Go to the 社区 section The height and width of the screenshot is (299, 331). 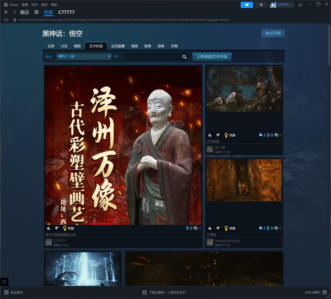[x=48, y=12]
